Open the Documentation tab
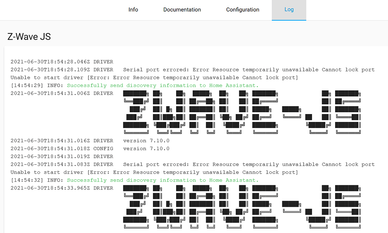This screenshot has height=233, width=388. 182,10
